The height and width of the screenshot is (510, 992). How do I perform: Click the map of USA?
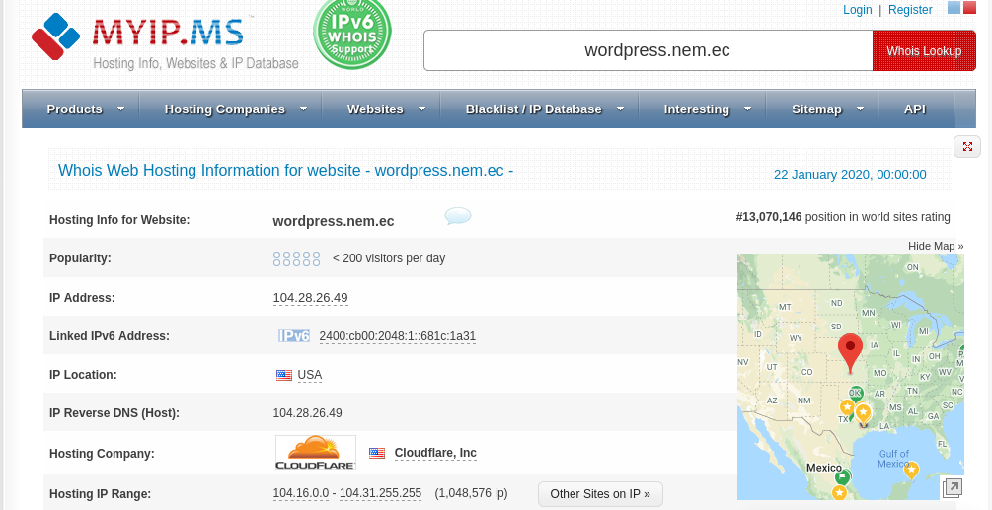[x=850, y=377]
